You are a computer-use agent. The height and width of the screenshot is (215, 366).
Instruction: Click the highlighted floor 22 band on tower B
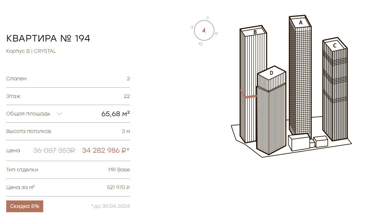(x=248, y=95)
